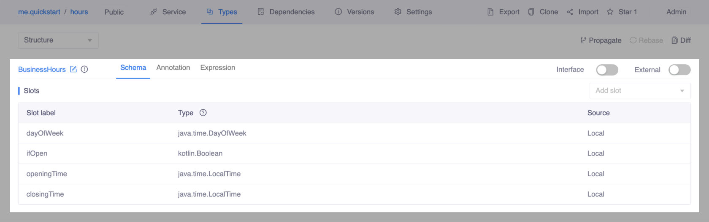The image size is (709, 222).
Task: Go to the Versions page
Action: coord(354,12)
